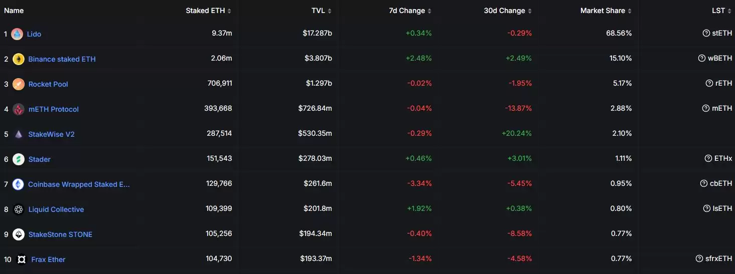Select the $3.807b TVL value

click(318, 58)
